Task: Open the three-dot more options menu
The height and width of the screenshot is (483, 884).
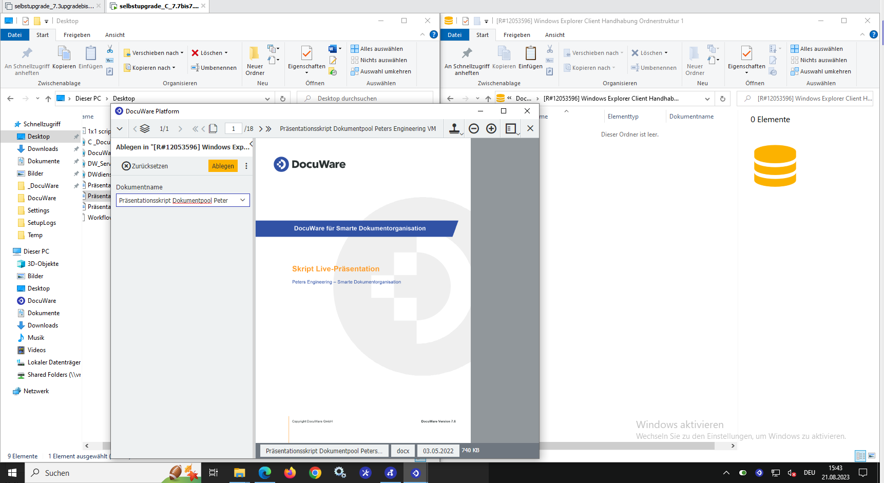Action: 246,166
